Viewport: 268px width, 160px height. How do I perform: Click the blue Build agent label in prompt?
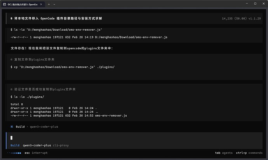click(15, 146)
